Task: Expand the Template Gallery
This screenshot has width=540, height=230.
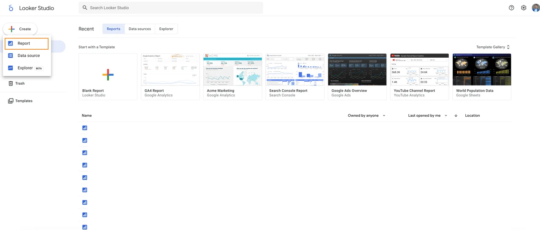Action: [x=493, y=47]
